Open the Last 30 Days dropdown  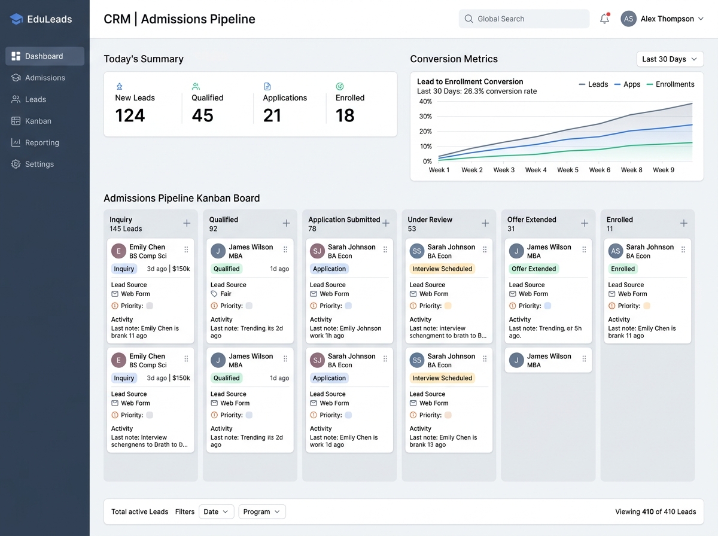point(670,59)
